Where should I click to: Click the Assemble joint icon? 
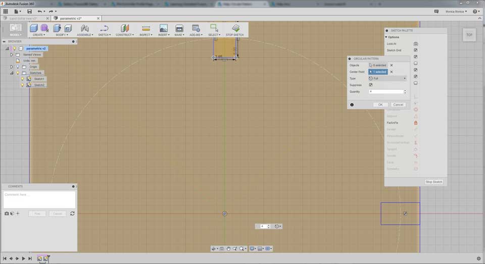click(84, 28)
